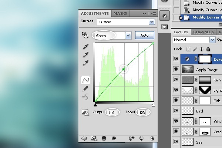Click the smooth curve values icon
This screenshot has height=148, width=222.
pyautogui.click(x=85, y=97)
